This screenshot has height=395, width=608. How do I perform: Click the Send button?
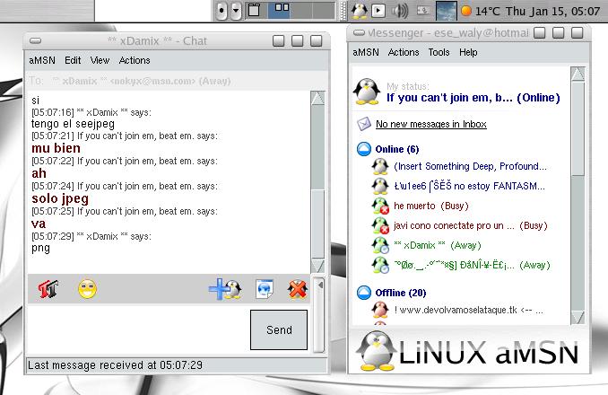[279, 329]
